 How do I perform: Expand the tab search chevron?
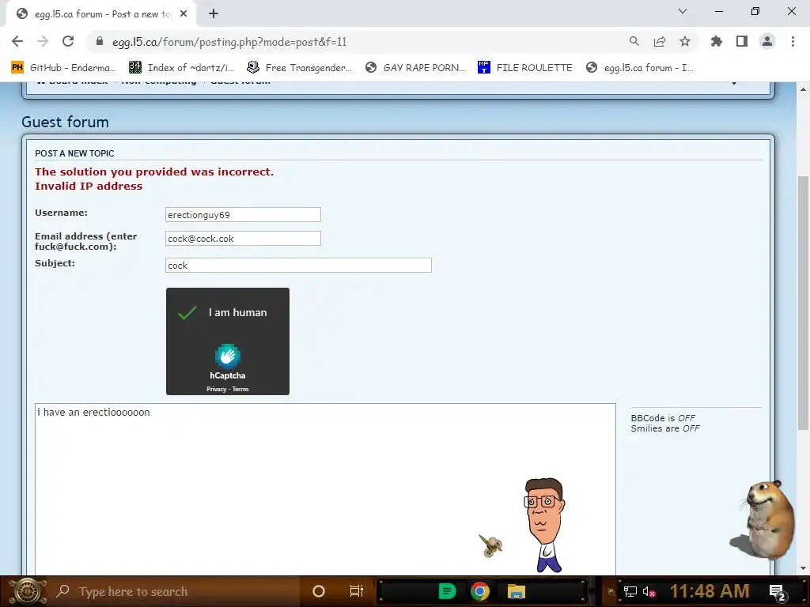(x=683, y=11)
